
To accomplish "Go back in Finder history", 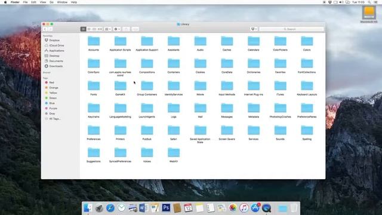I will (x=45, y=29).
